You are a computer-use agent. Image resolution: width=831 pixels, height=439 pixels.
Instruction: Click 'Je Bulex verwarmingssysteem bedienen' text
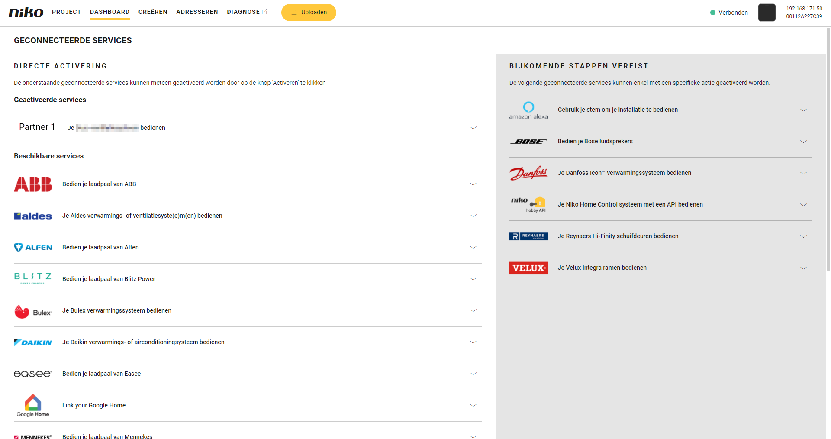pos(117,310)
